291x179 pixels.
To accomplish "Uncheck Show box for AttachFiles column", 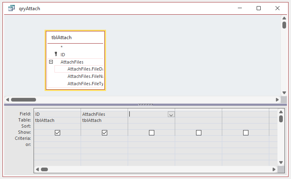I will [104, 133].
